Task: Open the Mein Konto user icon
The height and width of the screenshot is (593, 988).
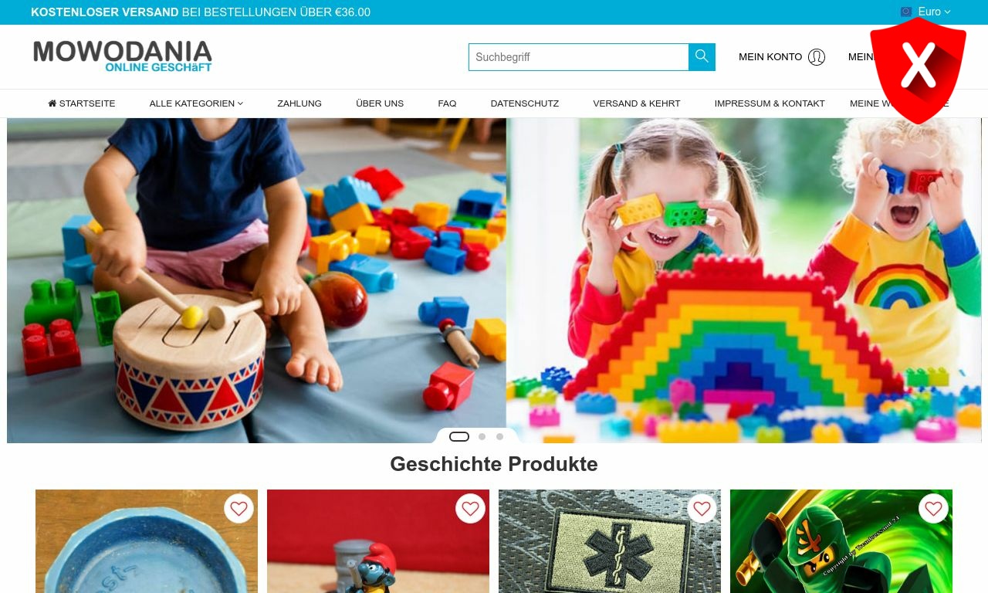Action: coord(817,57)
